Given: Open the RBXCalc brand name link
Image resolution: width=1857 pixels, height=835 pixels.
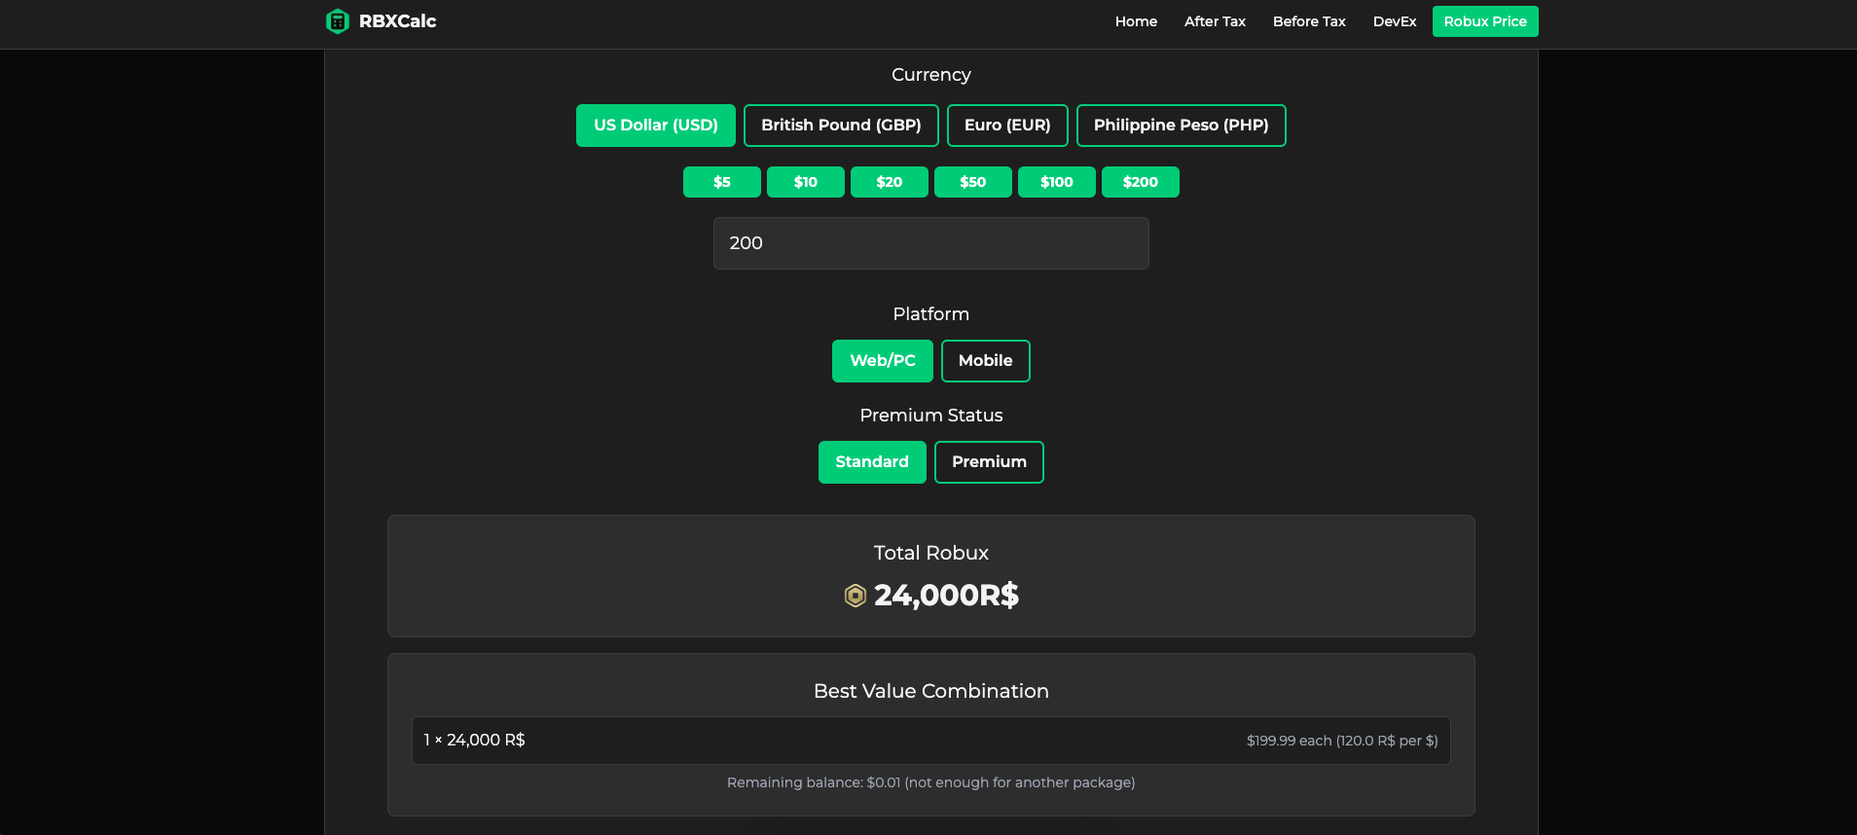Looking at the screenshot, I should coord(397,21).
